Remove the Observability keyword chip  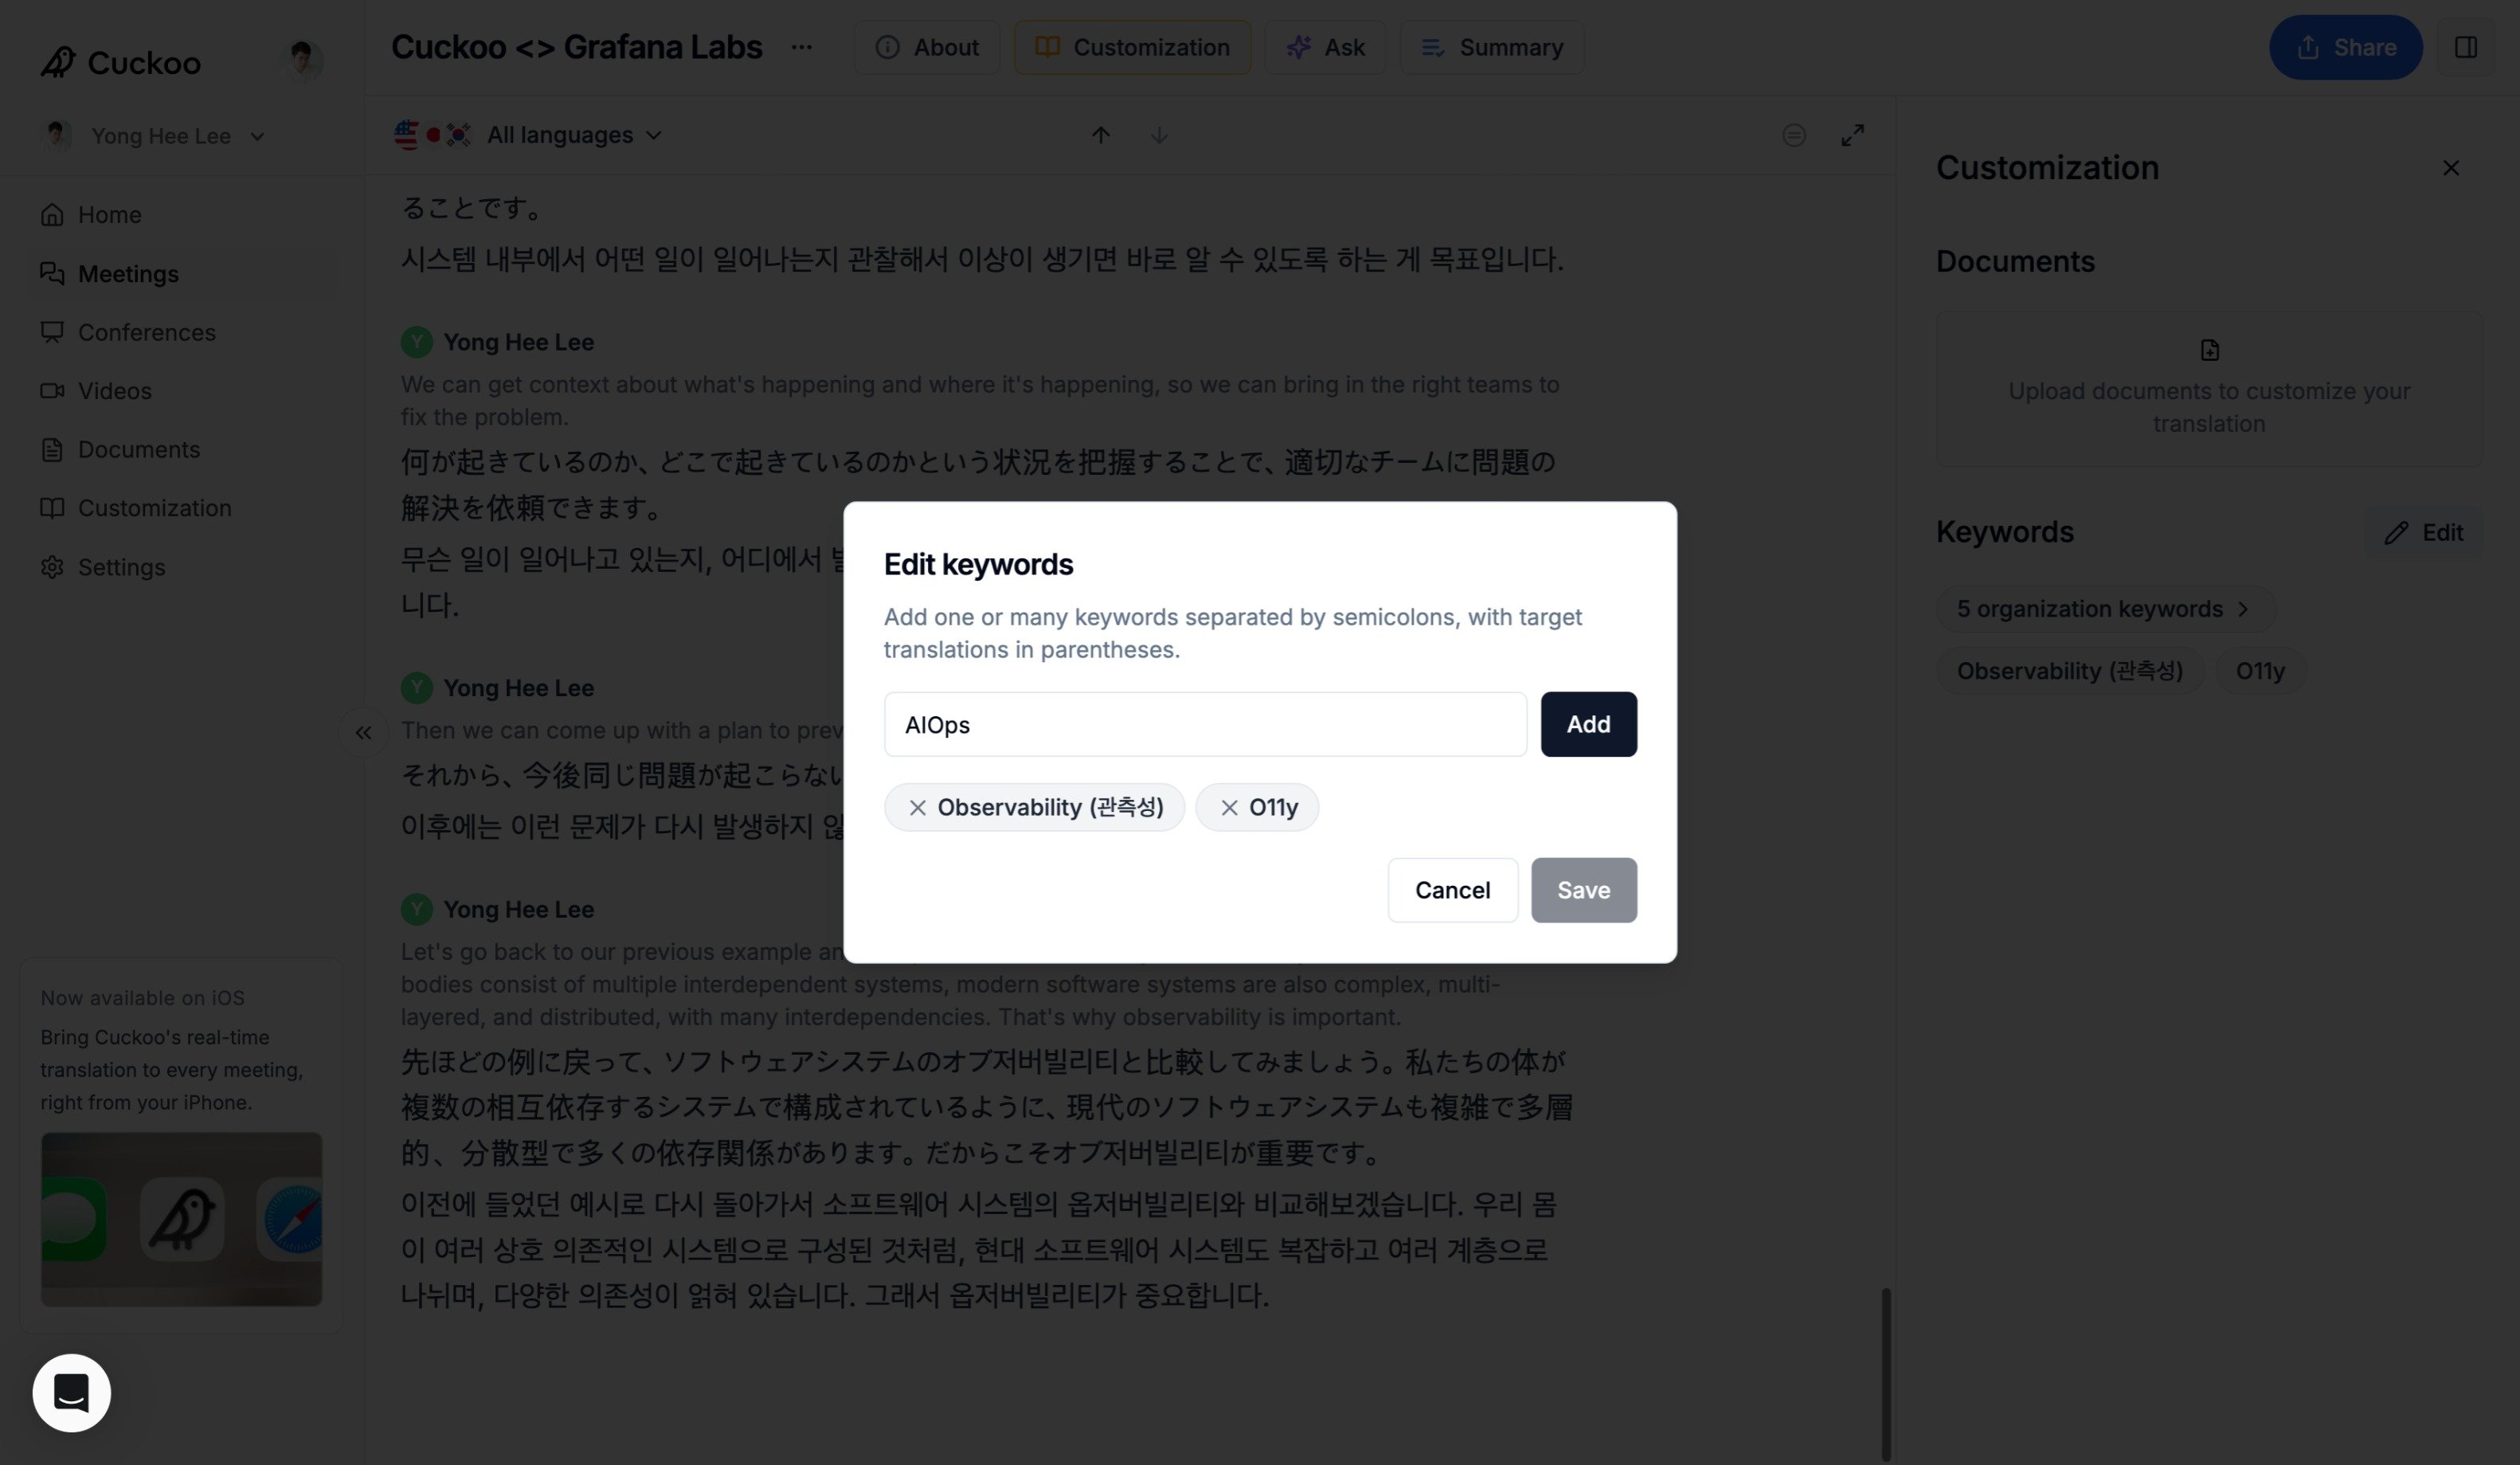point(917,808)
